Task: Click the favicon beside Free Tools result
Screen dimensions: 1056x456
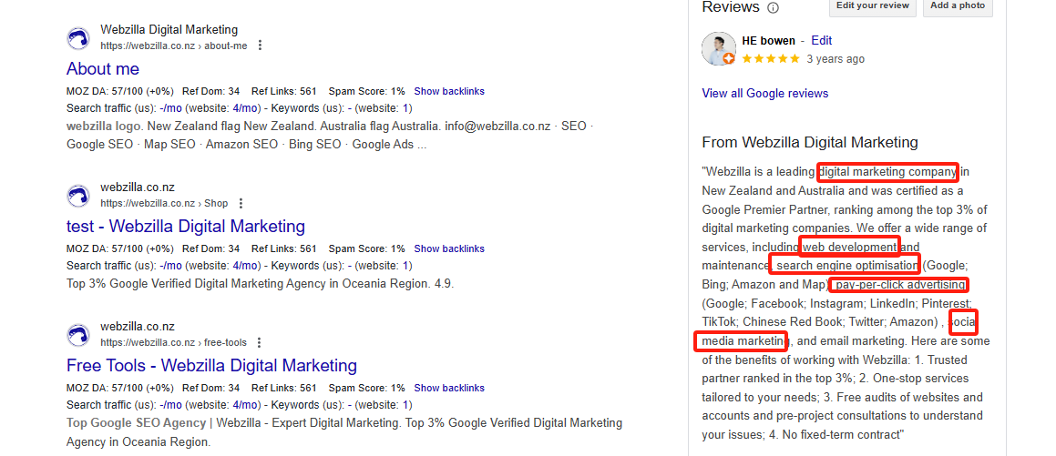Action: tap(78, 334)
